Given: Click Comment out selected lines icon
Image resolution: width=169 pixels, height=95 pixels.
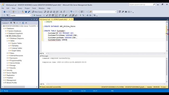Looking at the screenshot, I should [x=80, y=15].
